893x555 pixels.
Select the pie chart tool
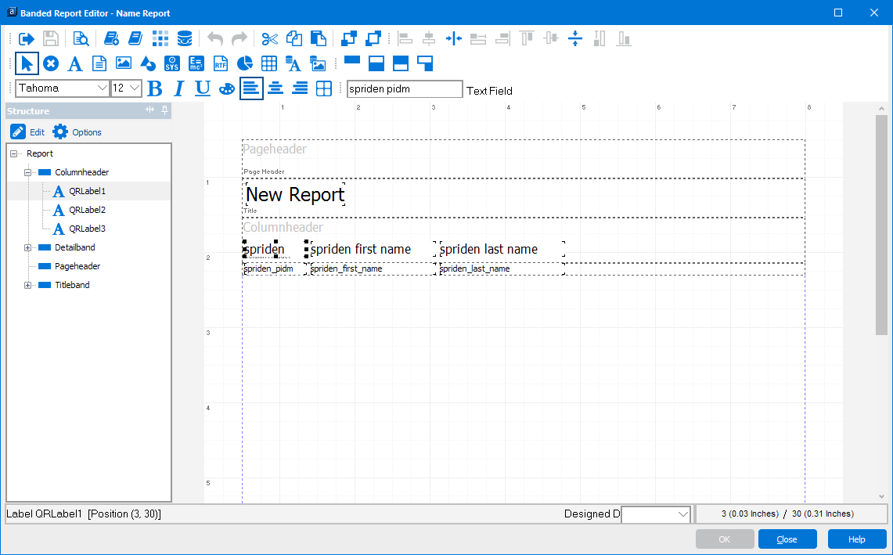[x=245, y=63]
